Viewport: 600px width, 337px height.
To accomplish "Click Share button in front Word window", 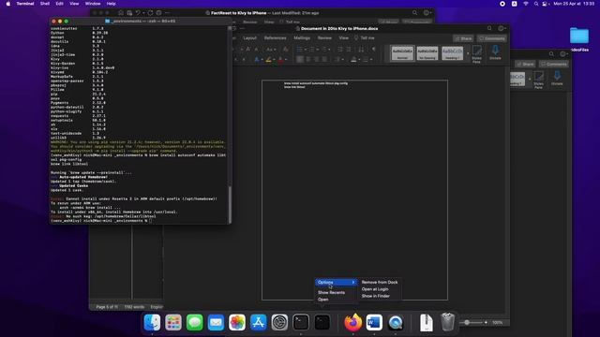I will click(463, 38).
